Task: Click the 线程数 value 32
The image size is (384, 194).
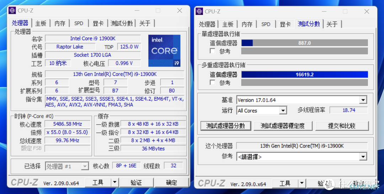Action: coord(174,166)
